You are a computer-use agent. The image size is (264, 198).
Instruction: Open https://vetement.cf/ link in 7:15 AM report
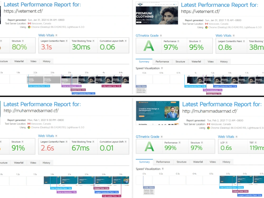pos(201,11)
